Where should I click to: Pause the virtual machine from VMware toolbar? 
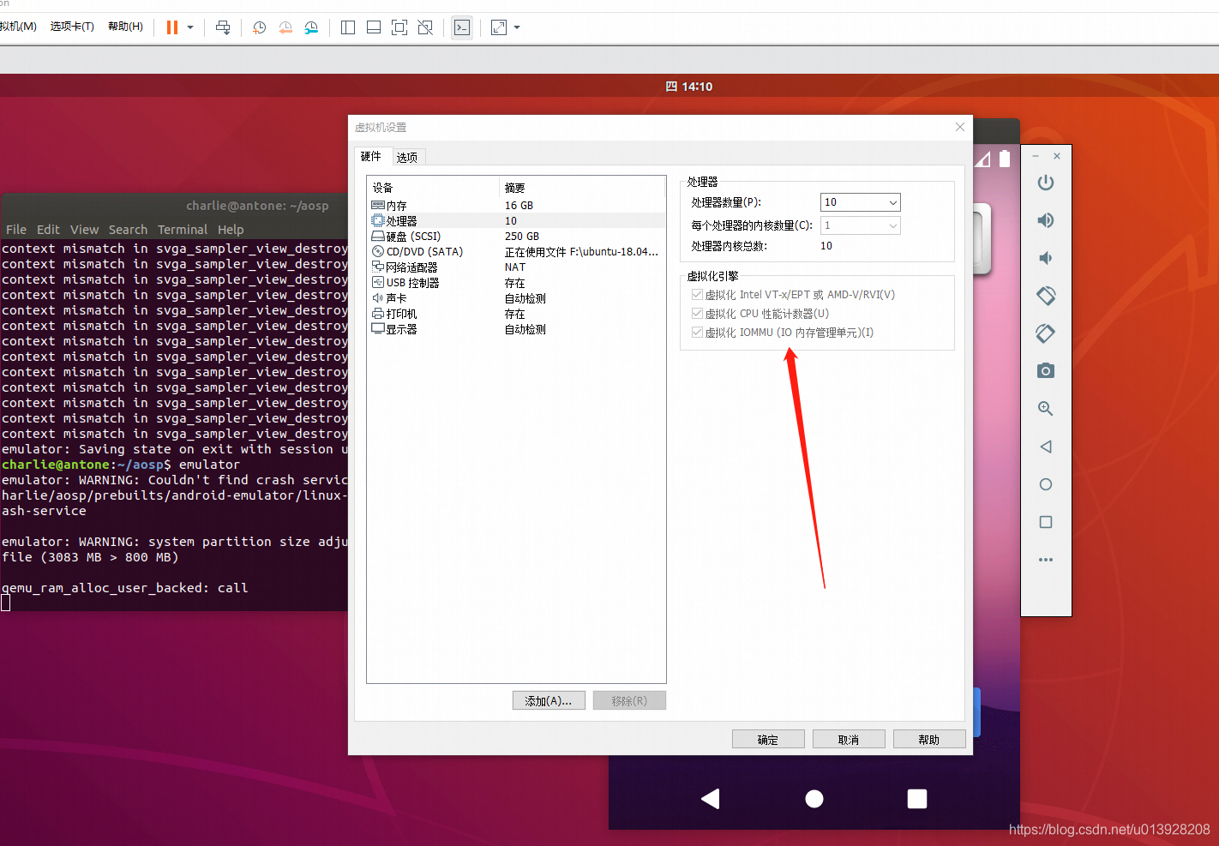coord(172,27)
